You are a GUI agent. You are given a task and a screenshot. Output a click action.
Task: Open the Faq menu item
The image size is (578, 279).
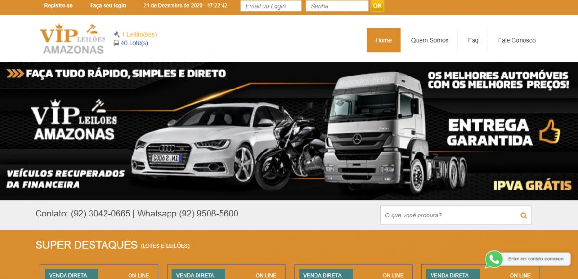tap(473, 40)
